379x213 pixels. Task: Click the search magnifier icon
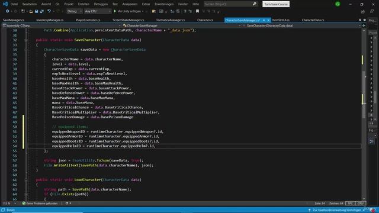tap(254, 4)
